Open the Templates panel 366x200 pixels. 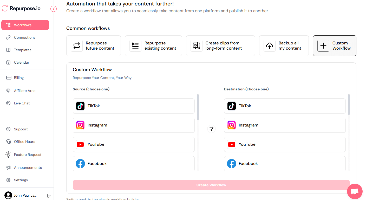[x=23, y=50]
